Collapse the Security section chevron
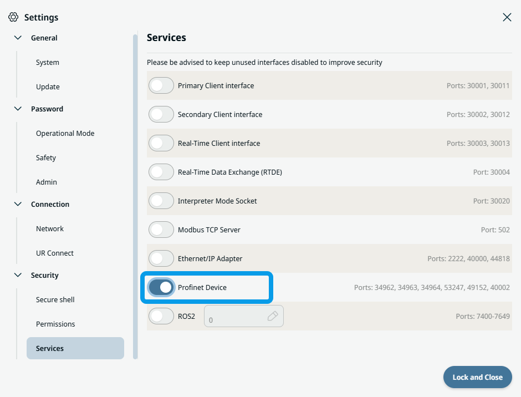Image resolution: width=521 pixels, height=397 pixels. coord(18,276)
